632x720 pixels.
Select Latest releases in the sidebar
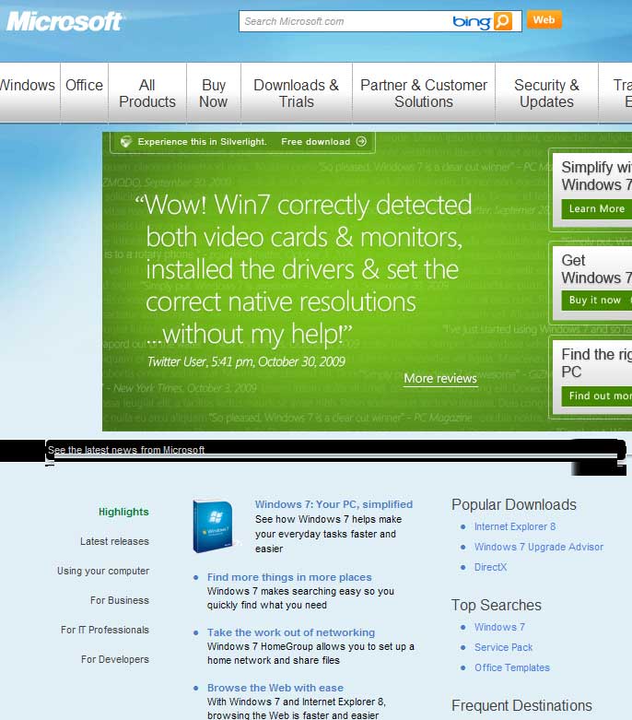click(x=114, y=541)
